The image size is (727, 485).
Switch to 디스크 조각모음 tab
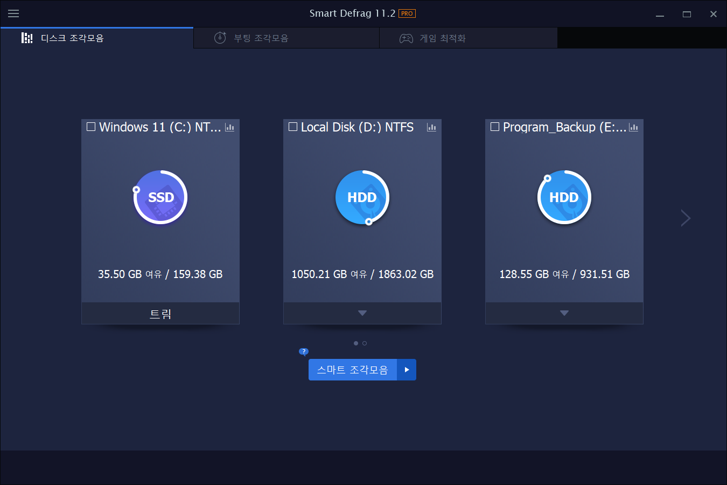[x=97, y=38]
